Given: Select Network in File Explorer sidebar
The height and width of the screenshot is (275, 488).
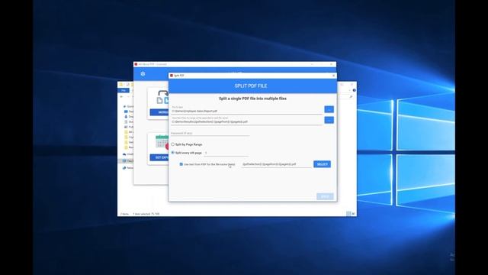Looking at the screenshot, I should (128, 168).
